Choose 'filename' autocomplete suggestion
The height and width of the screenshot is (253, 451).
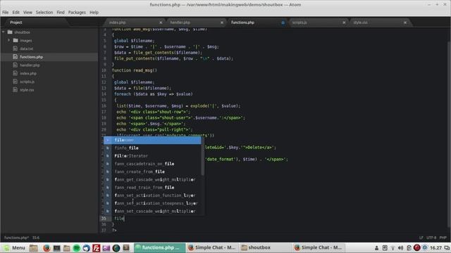tap(152, 140)
